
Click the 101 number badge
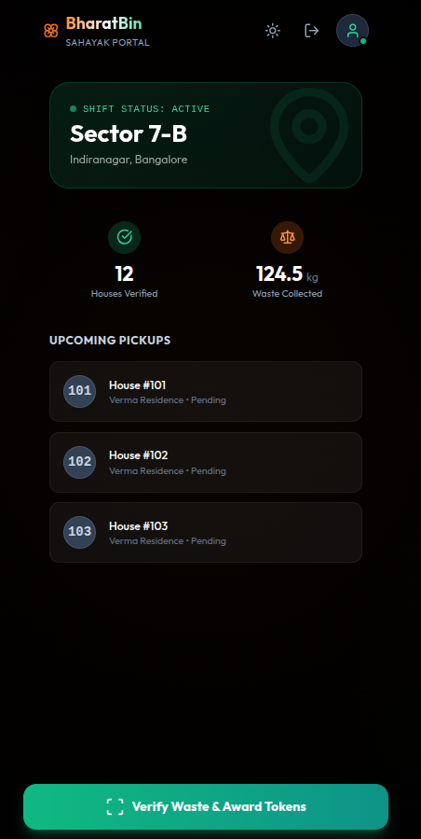point(79,391)
